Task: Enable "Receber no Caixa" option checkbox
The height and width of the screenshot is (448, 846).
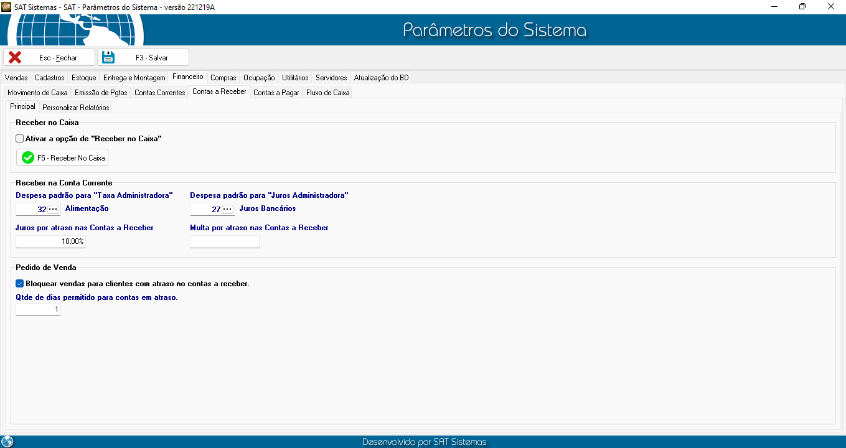Action: [20, 139]
